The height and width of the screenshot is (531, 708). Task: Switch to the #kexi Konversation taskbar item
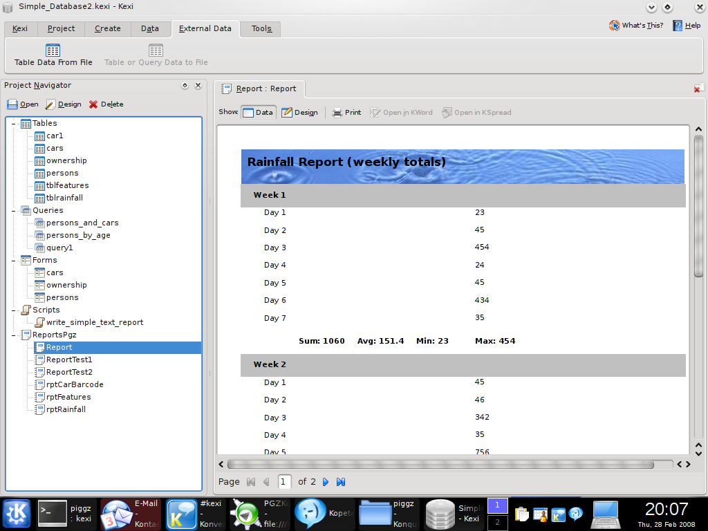click(195, 514)
